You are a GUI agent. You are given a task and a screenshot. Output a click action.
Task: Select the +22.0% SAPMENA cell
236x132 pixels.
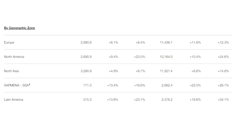[x=195, y=85]
